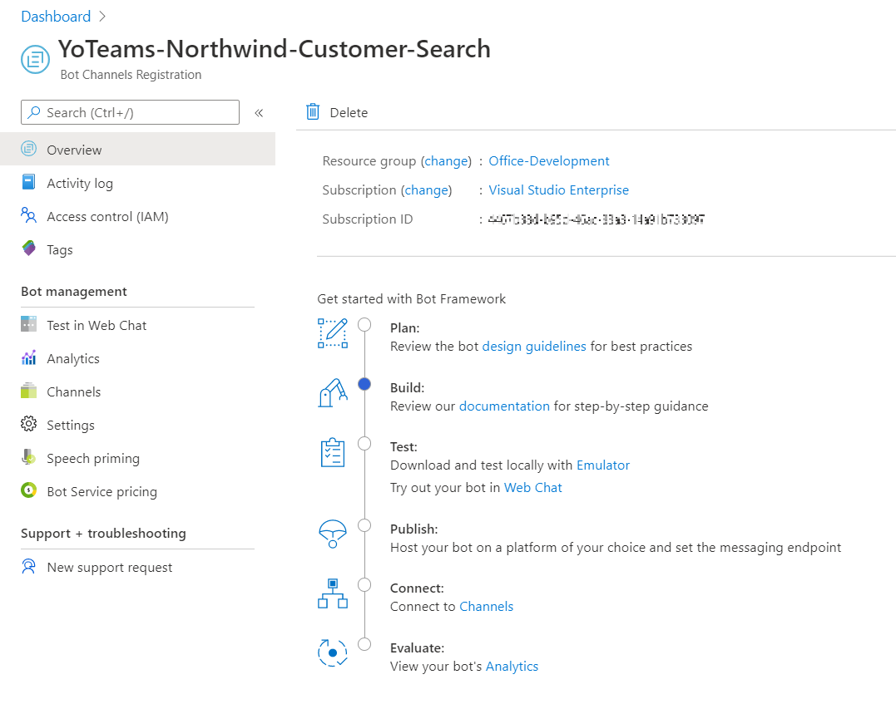Select the Publish step circle marker
896x704 pixels.
[x=364, y=525]
